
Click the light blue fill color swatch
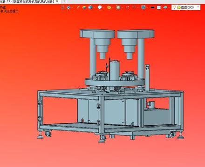(x=159, y=7)
